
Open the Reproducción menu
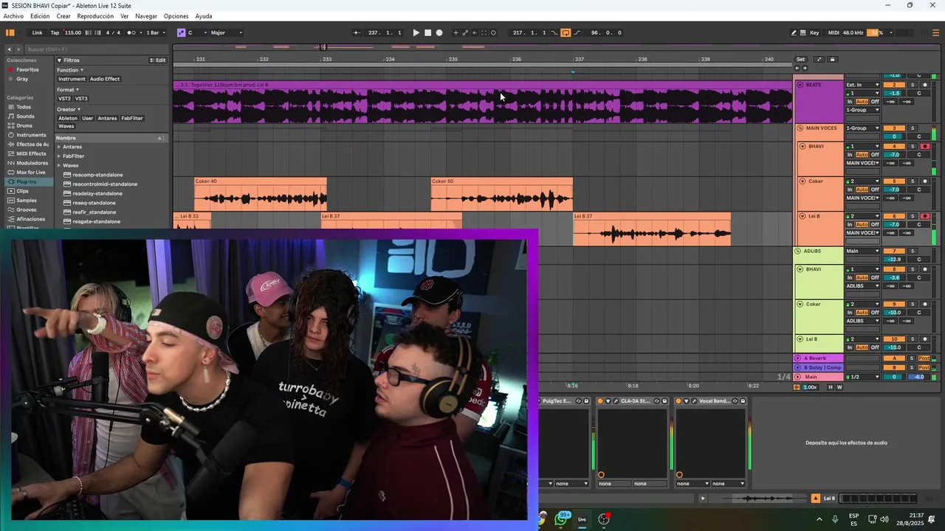pos(95,16)
